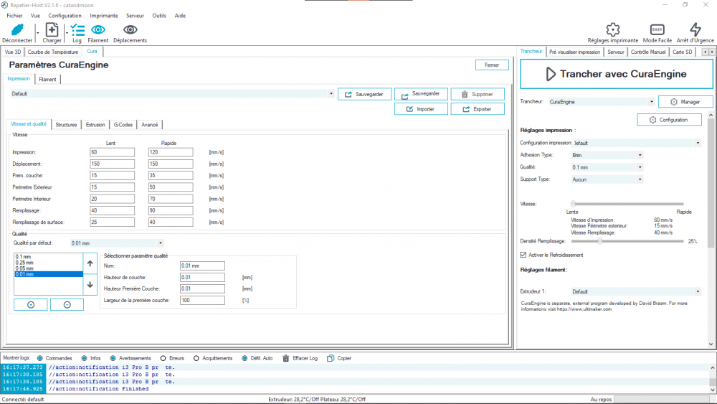Open the Avancé tab

150,124
